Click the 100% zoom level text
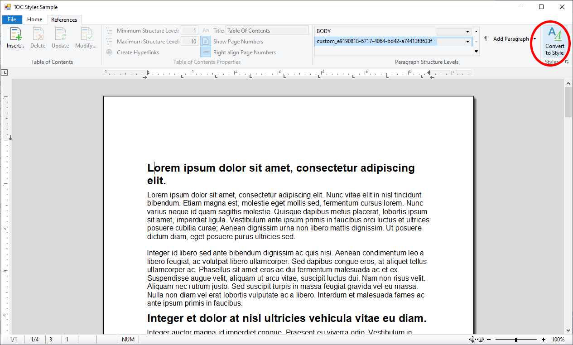The height and width of the screenshot is (345, 573). click(558, 340)
